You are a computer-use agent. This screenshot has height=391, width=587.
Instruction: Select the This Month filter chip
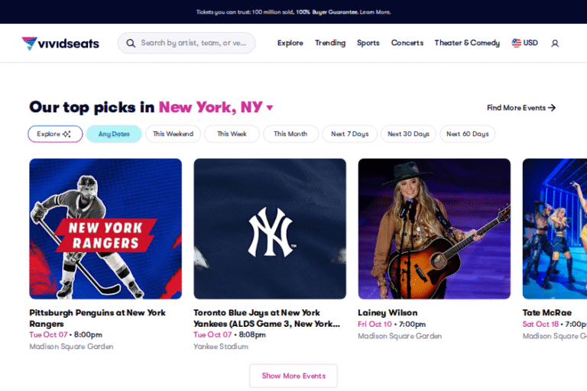(x=290, y=134)
